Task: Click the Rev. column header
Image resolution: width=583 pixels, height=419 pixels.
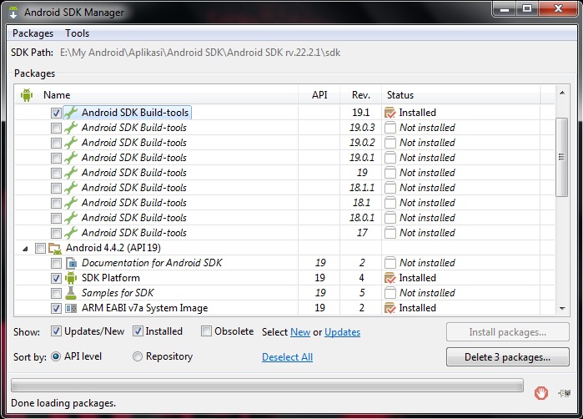Action: (361, 95)
